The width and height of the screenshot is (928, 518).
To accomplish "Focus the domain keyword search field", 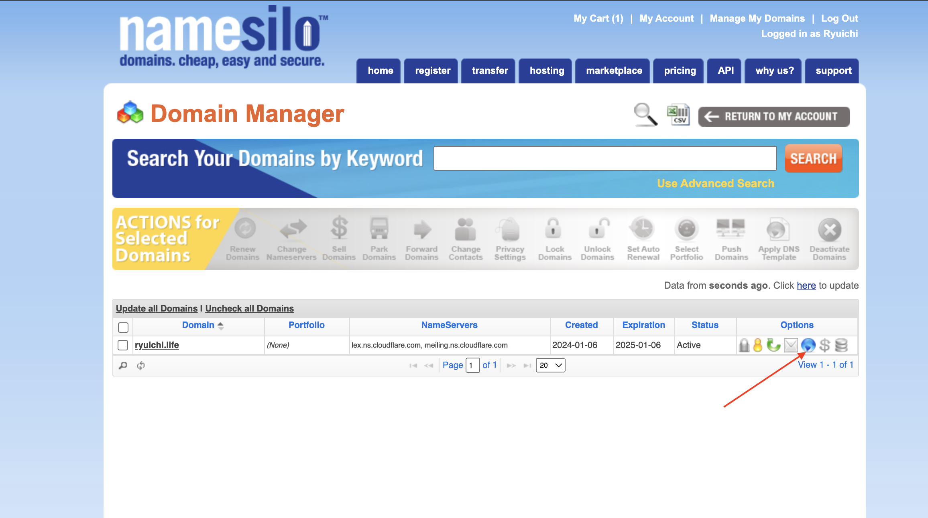I will [605, 159].
